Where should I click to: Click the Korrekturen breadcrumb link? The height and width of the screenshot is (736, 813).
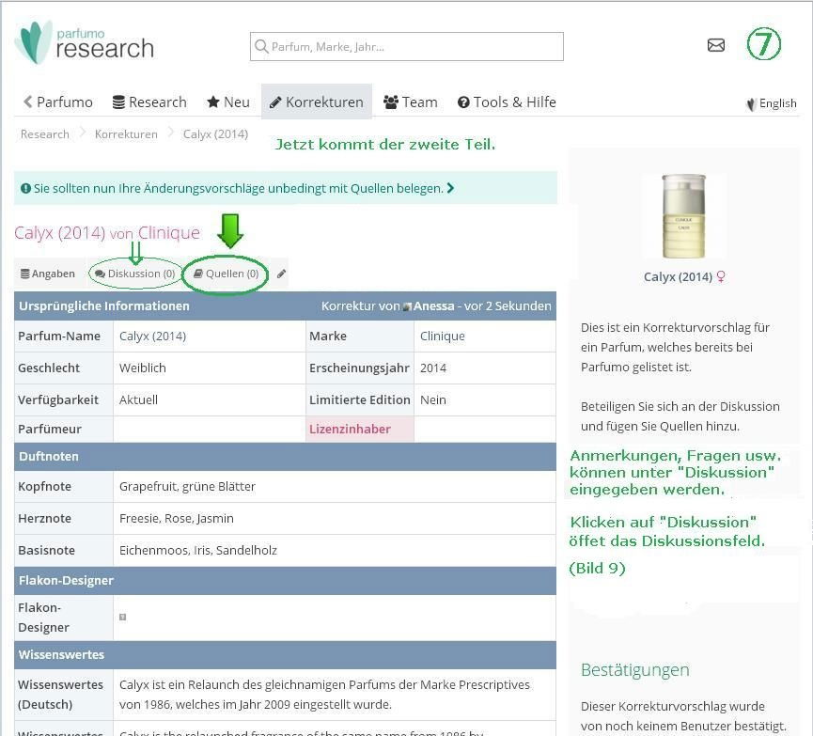point(126,134)
